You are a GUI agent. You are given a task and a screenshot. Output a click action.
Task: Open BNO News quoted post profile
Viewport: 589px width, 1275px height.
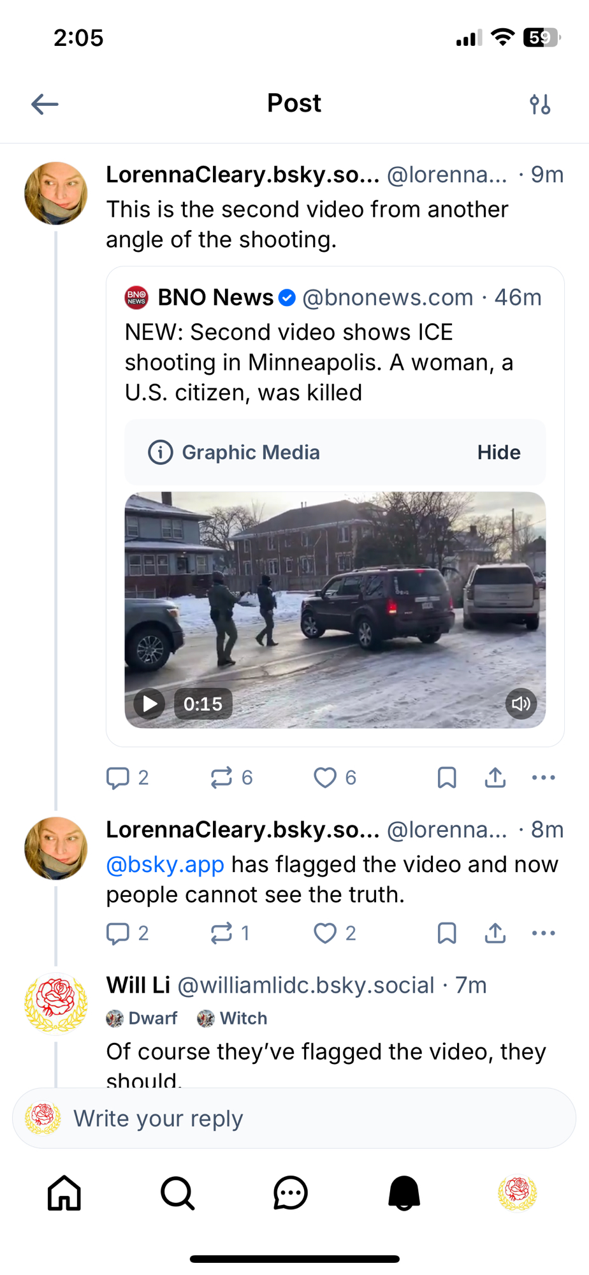pos(215,298)
